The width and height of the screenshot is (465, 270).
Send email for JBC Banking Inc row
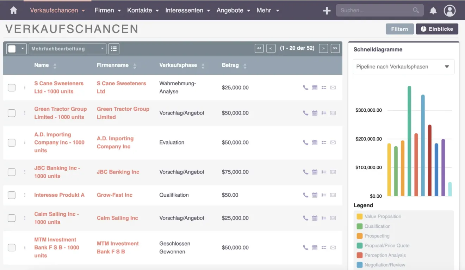tap(333, 172)
